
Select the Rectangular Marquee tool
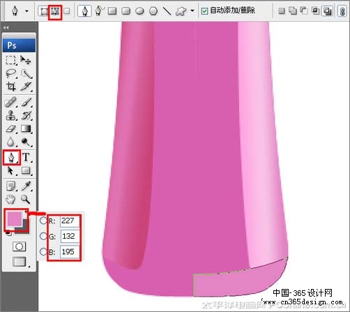coord(10,60)
